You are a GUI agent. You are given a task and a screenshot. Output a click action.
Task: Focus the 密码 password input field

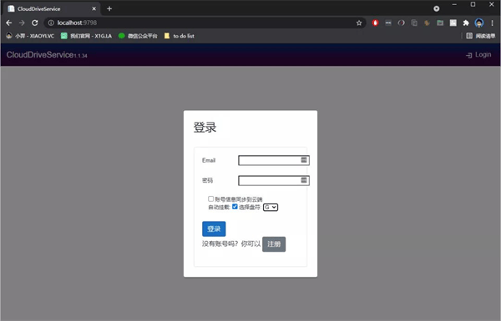pos(274,181)
